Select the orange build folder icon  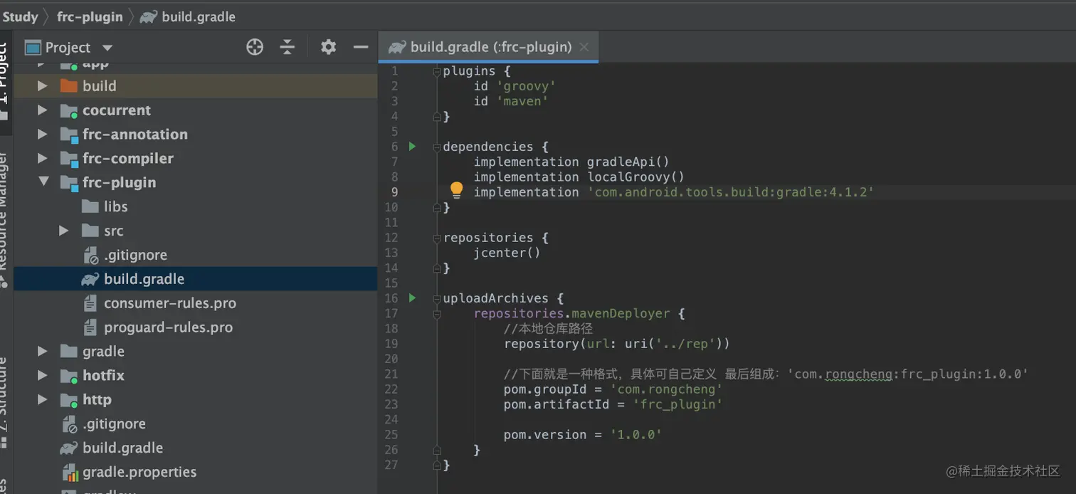tap(68, 86)
